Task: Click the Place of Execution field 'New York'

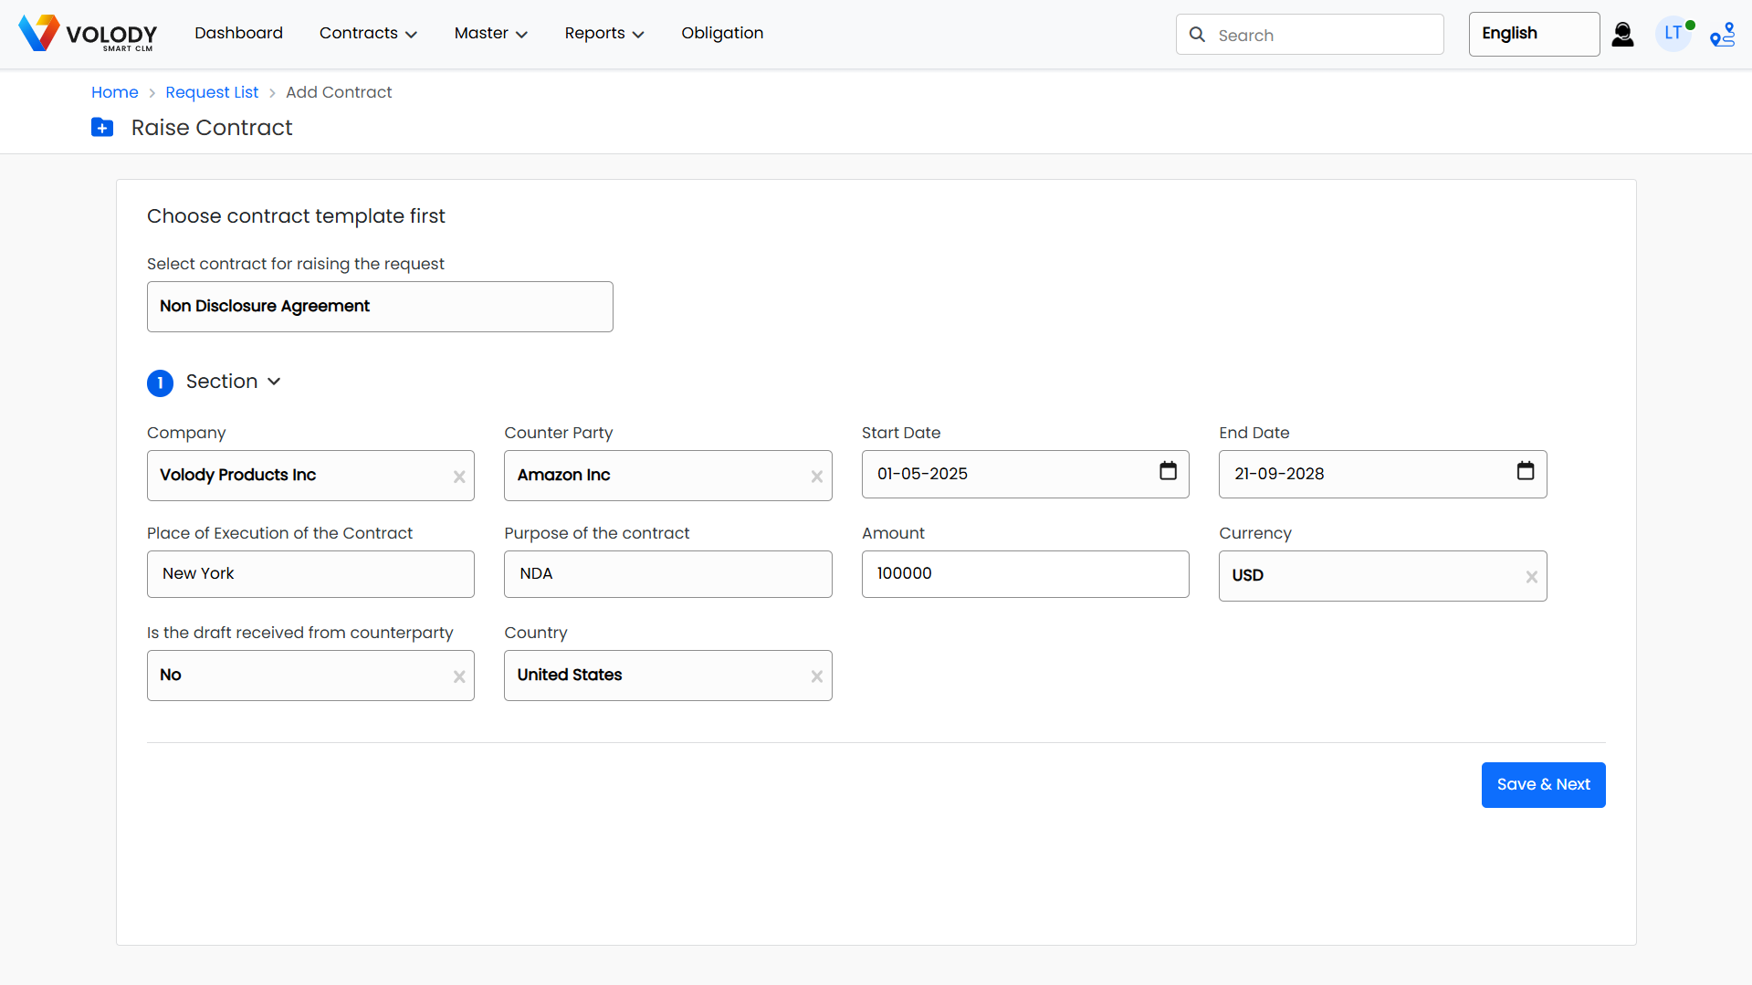Action: click(x=310, y=574)
